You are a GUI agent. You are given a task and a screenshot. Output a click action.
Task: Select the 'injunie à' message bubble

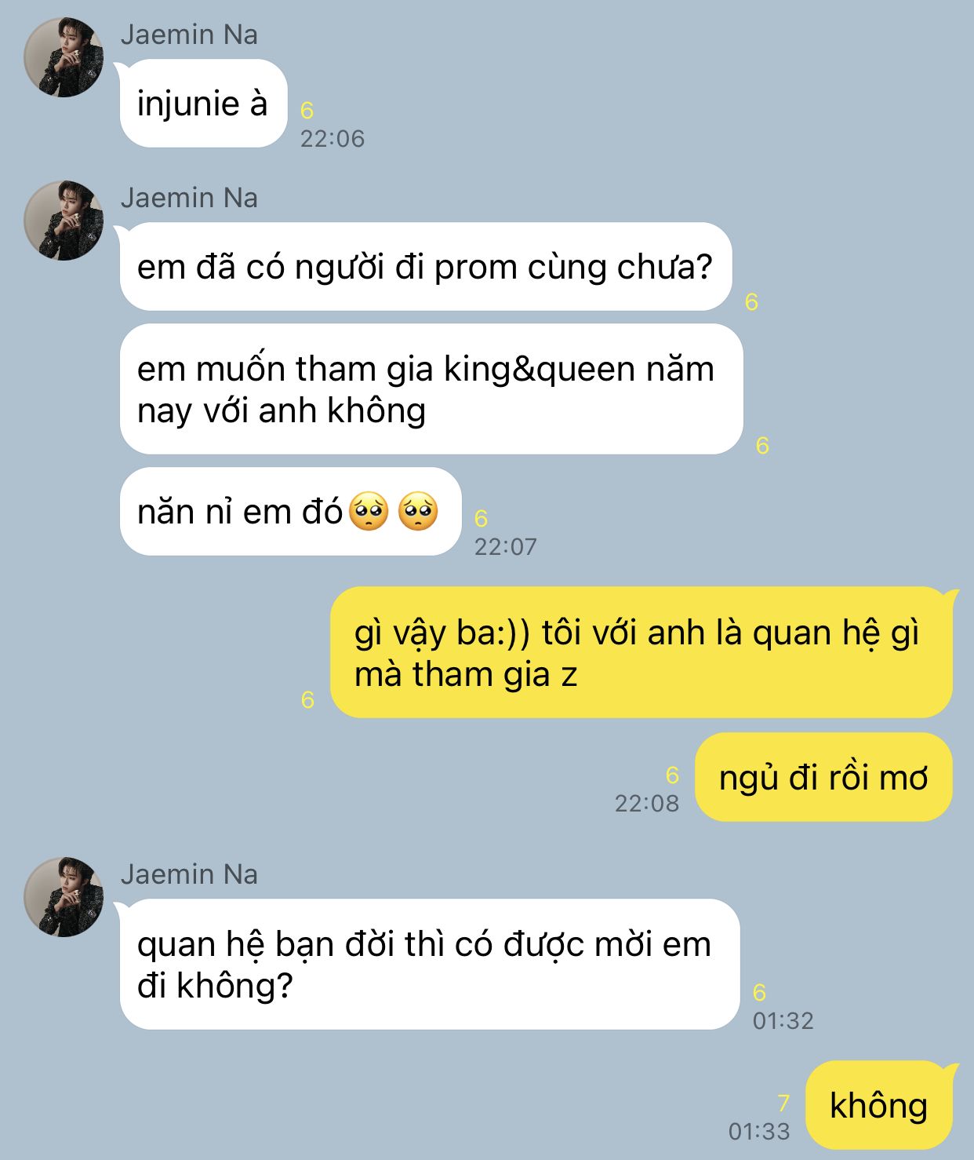203,104
